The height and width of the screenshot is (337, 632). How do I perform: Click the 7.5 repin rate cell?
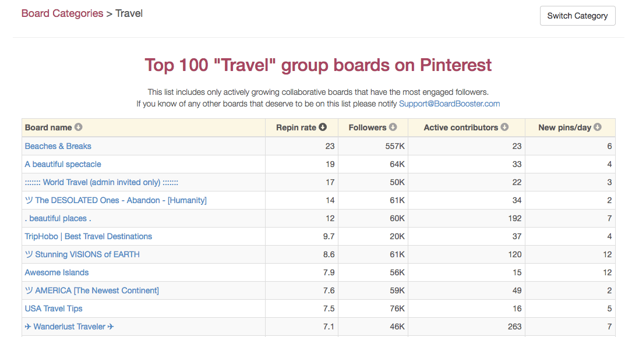pos(302,309)
